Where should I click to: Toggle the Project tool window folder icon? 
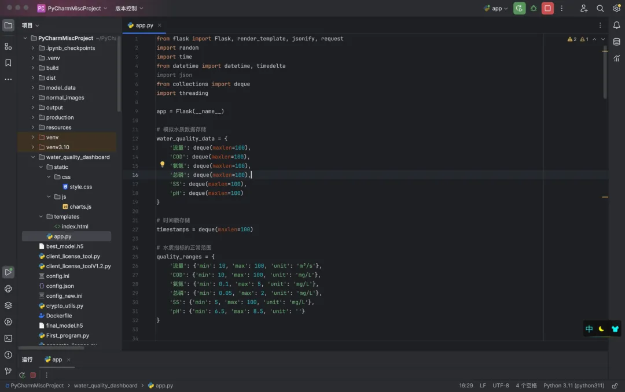click(8, 25)
